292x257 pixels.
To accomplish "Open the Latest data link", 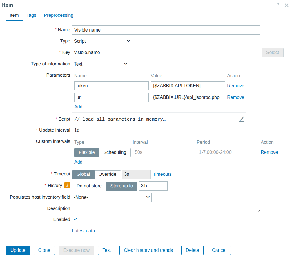I will point(83,230).
